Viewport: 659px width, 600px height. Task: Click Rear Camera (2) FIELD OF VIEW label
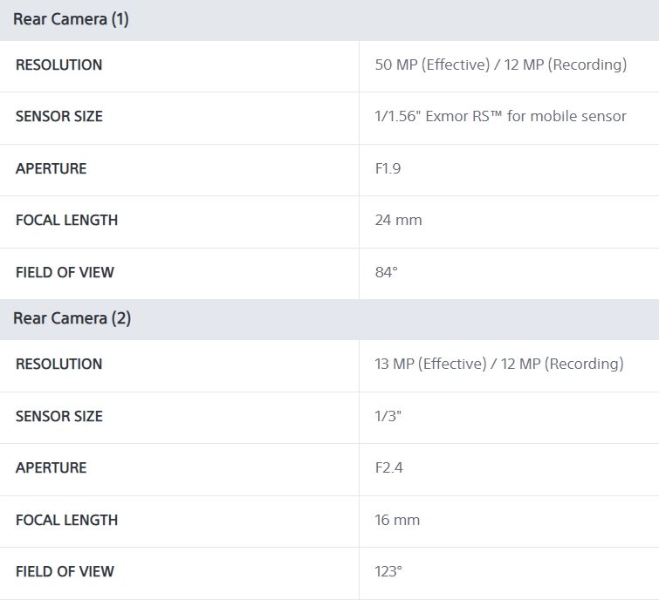tap(65, 572)
